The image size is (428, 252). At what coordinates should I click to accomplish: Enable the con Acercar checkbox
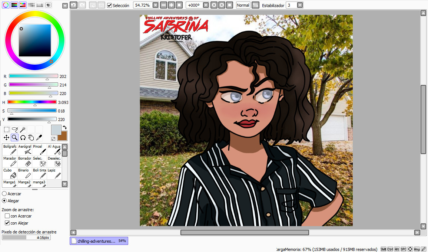click(7, 216)
